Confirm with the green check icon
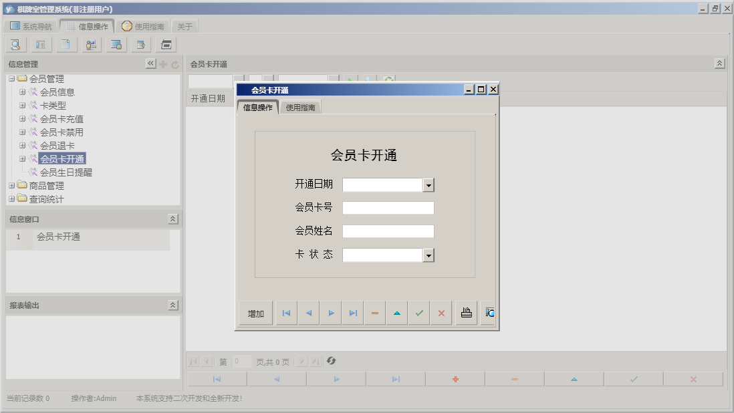The height and width of the screenshot is (413, 734). click(419, 312)
